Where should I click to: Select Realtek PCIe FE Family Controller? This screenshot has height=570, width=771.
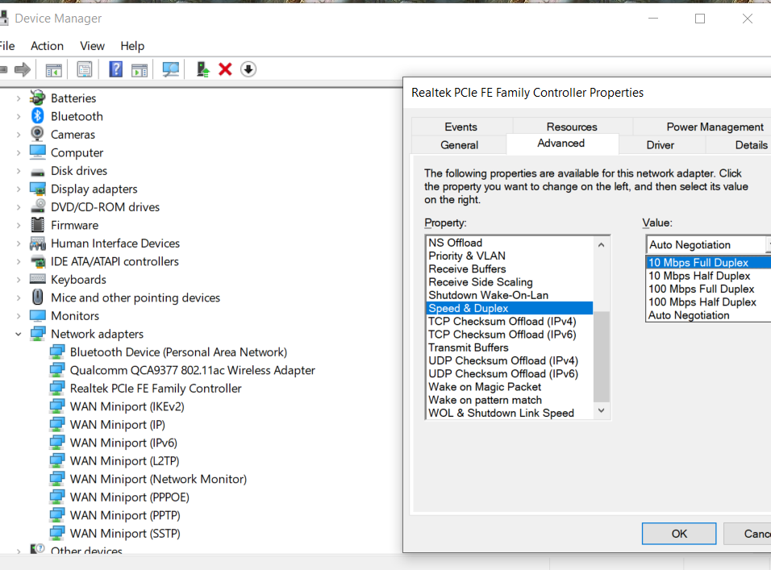(155, 388)
